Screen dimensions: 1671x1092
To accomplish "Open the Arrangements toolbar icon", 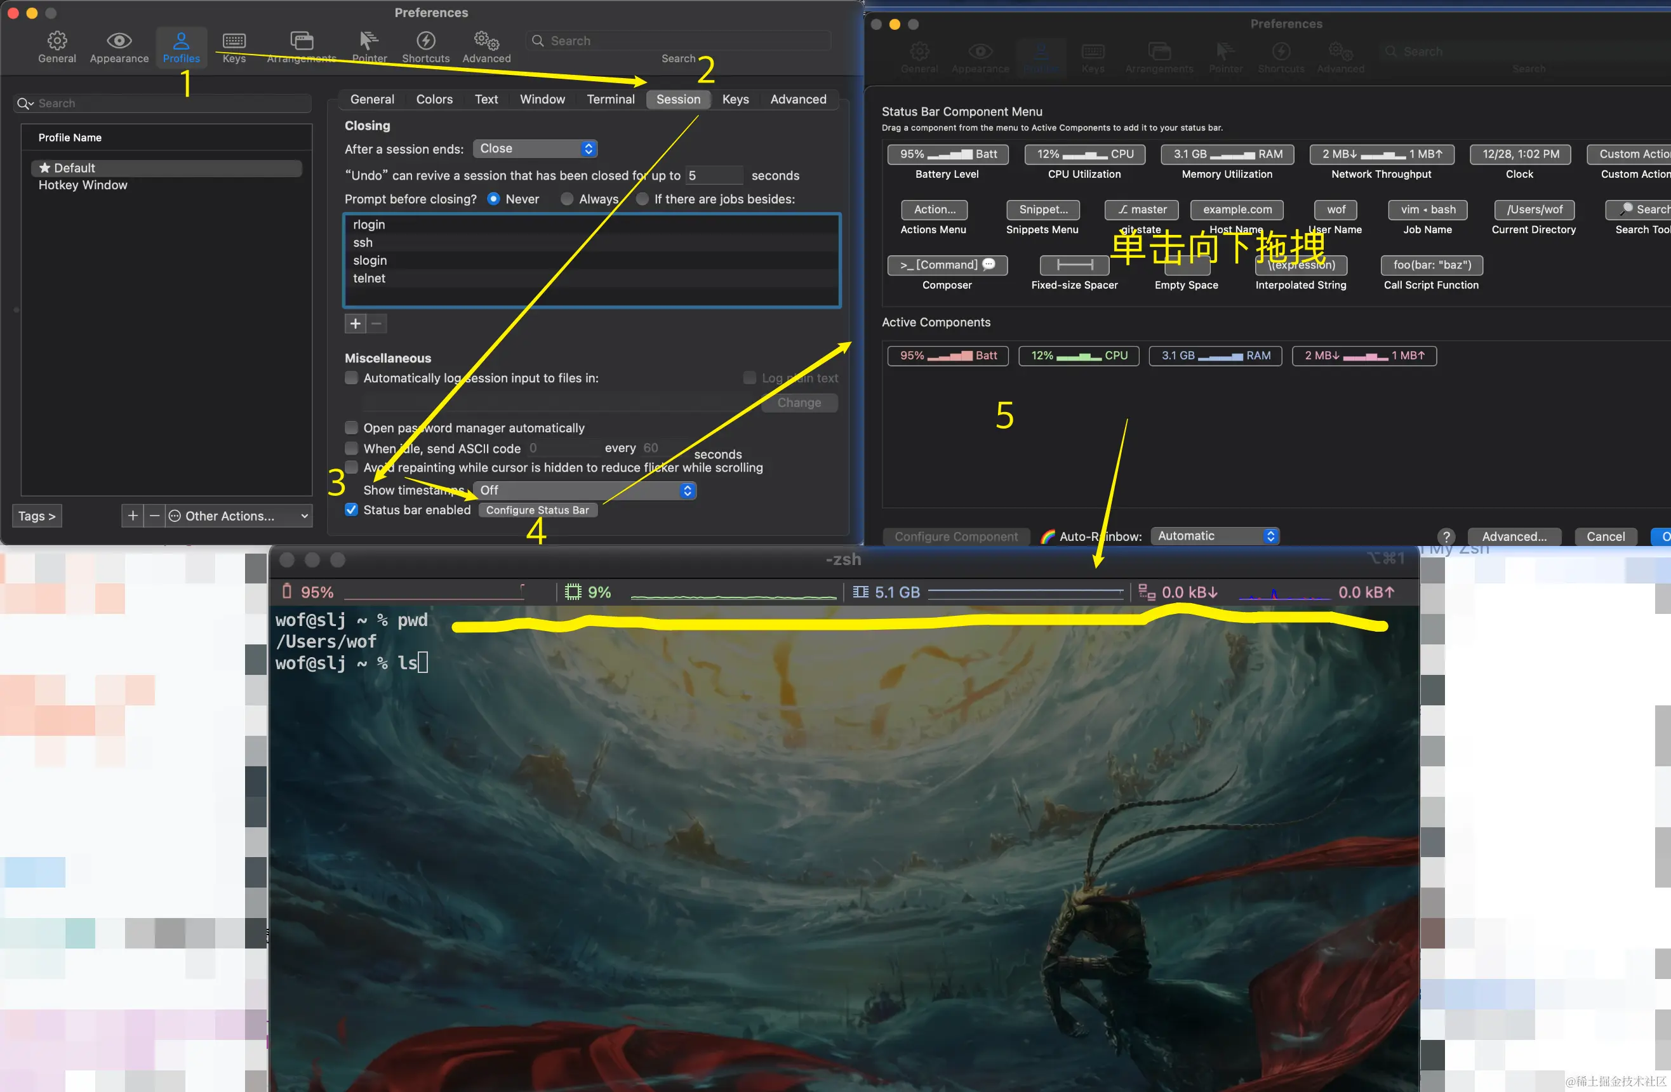I will [x=301, y=47].
